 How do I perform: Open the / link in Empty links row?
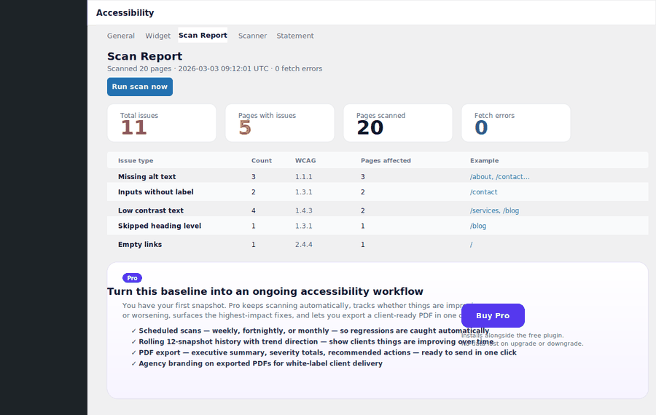point(471,245)
